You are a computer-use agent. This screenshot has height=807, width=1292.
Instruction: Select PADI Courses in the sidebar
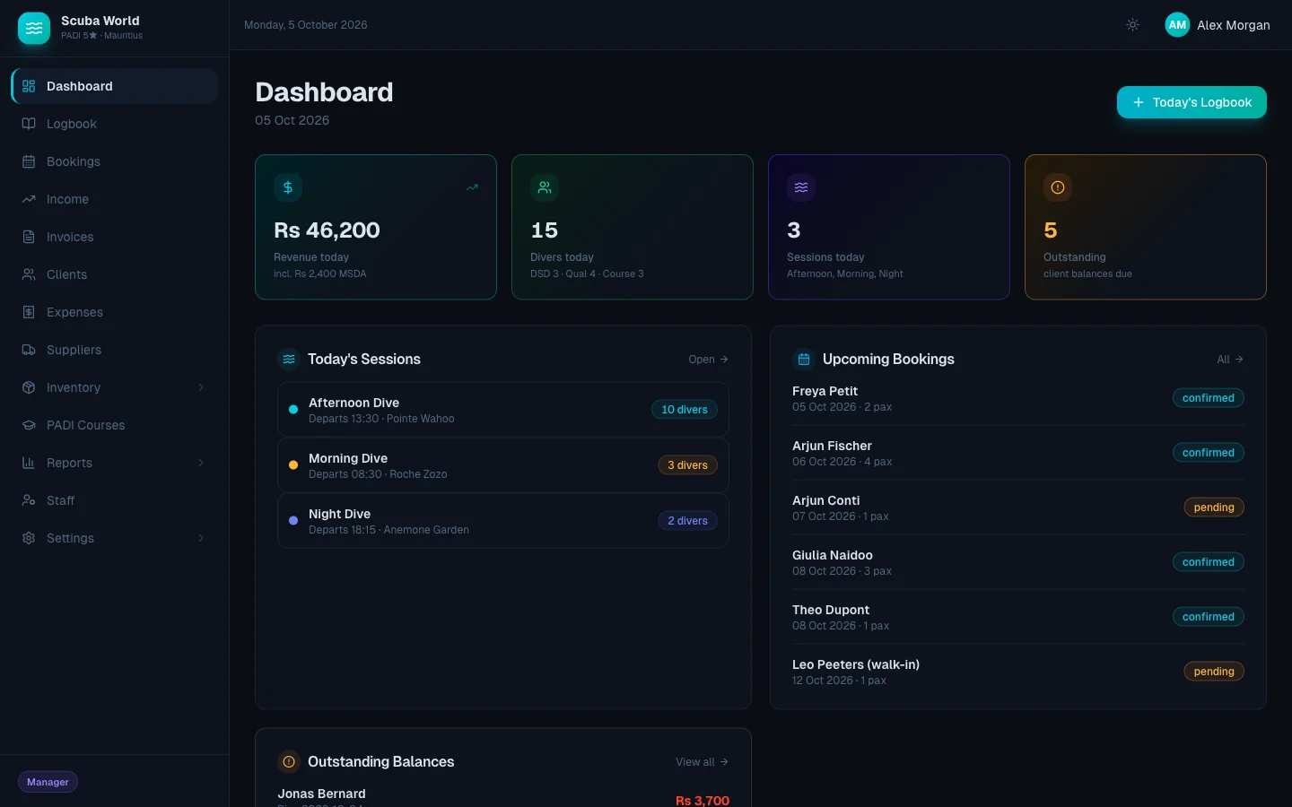tap(115, 425)
